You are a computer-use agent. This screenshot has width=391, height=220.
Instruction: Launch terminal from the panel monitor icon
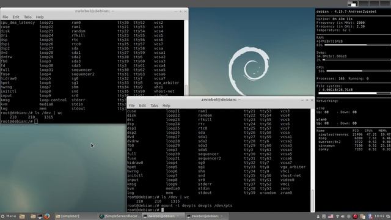coord(40,216)
